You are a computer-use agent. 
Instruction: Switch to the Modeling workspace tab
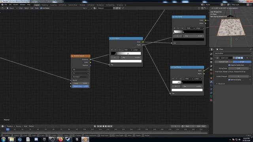(45, 5)
